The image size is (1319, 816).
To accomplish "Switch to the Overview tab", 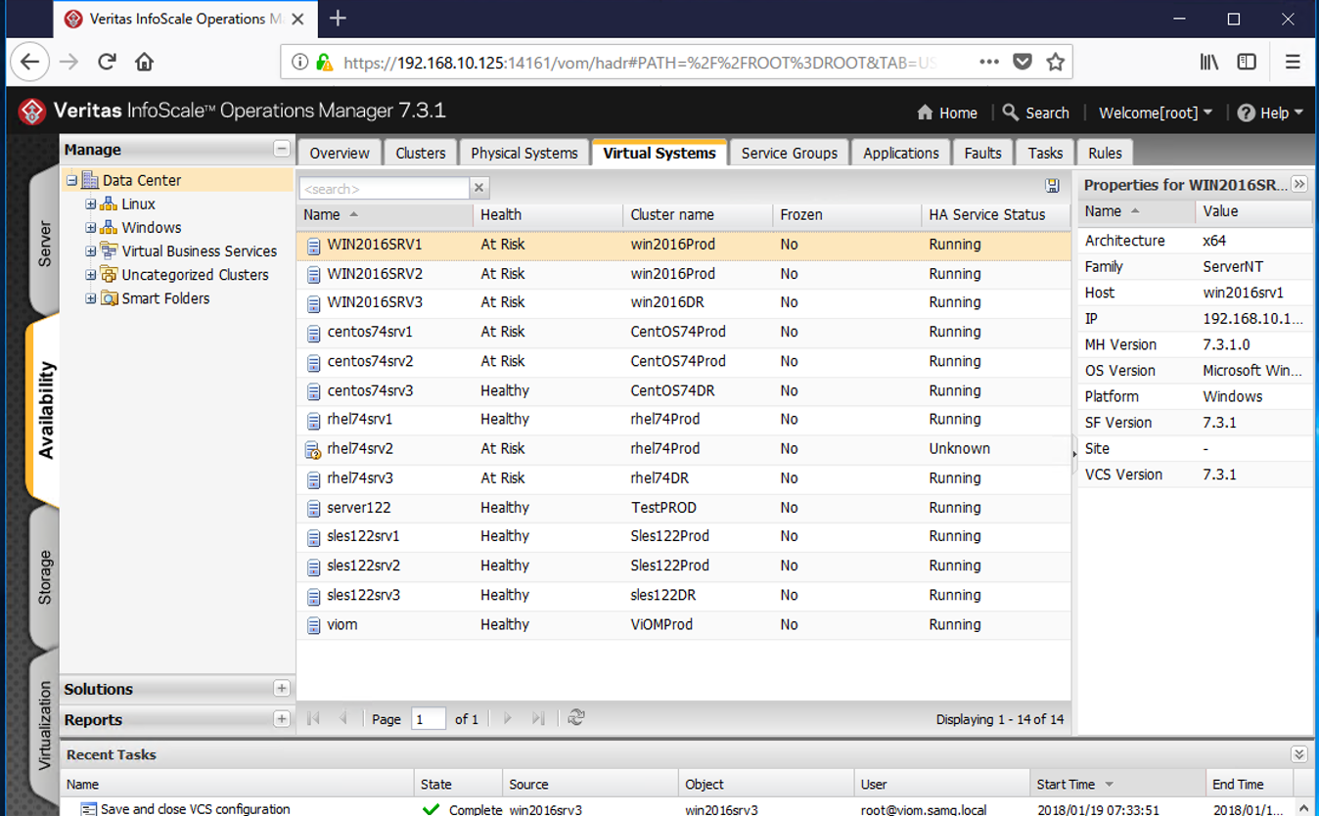I will pos(340,153).
